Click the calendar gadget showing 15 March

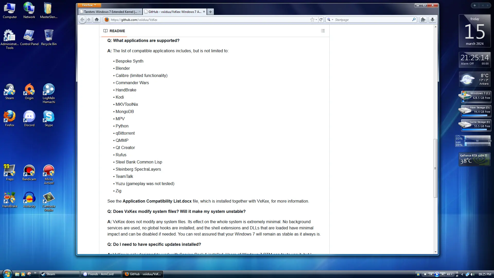474,31
